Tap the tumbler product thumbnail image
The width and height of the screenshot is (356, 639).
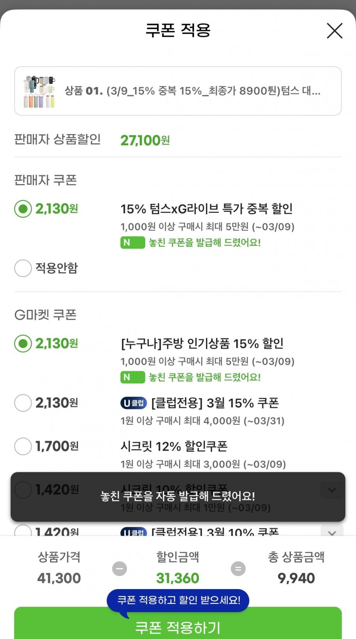point(39,91)
